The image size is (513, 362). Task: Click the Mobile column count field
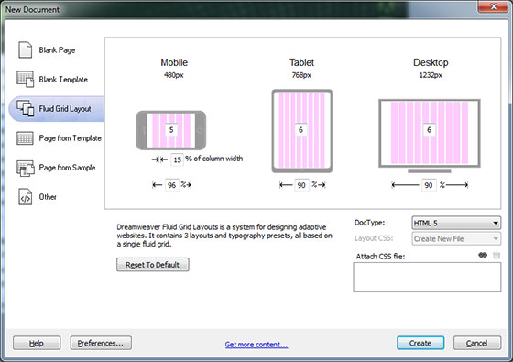tap(171, 130)
